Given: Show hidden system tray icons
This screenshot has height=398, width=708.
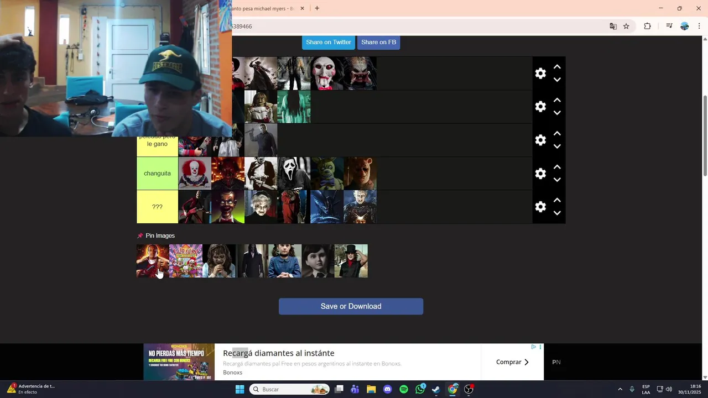Looking at the screenshot, I should pos(620,389).
